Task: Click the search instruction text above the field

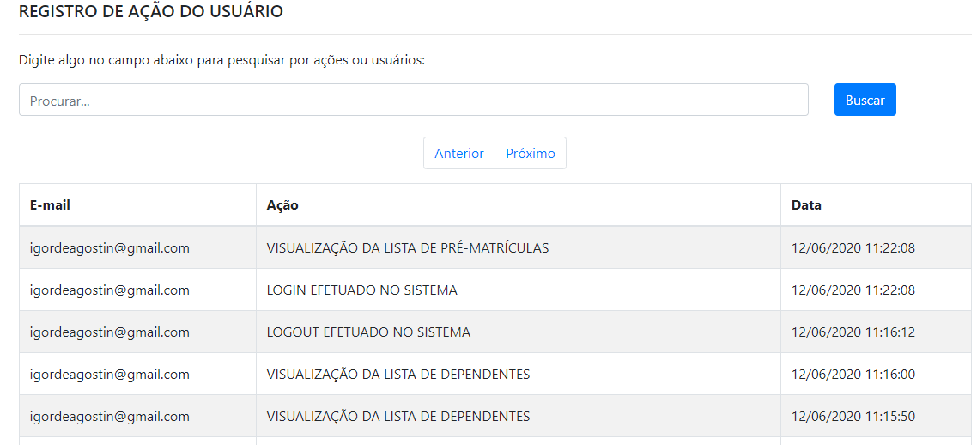Action: point(221,60)
